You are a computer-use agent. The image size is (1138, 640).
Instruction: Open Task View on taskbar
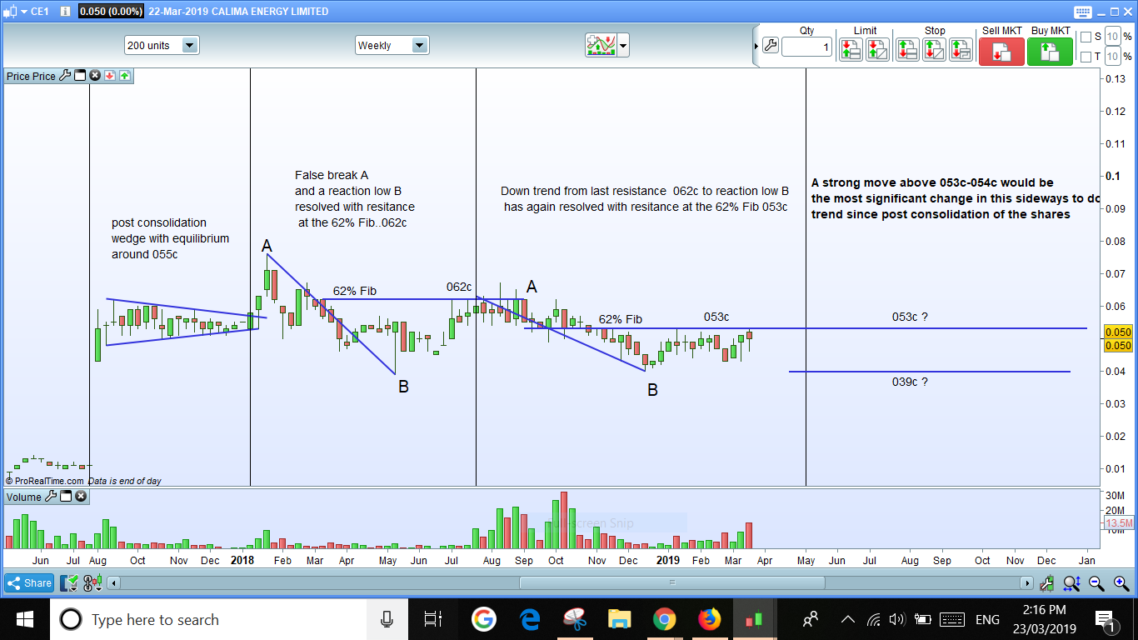[x=432, y=619]
